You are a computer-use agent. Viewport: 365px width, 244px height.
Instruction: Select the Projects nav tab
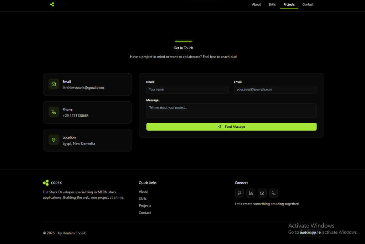[x=289, y=5]
